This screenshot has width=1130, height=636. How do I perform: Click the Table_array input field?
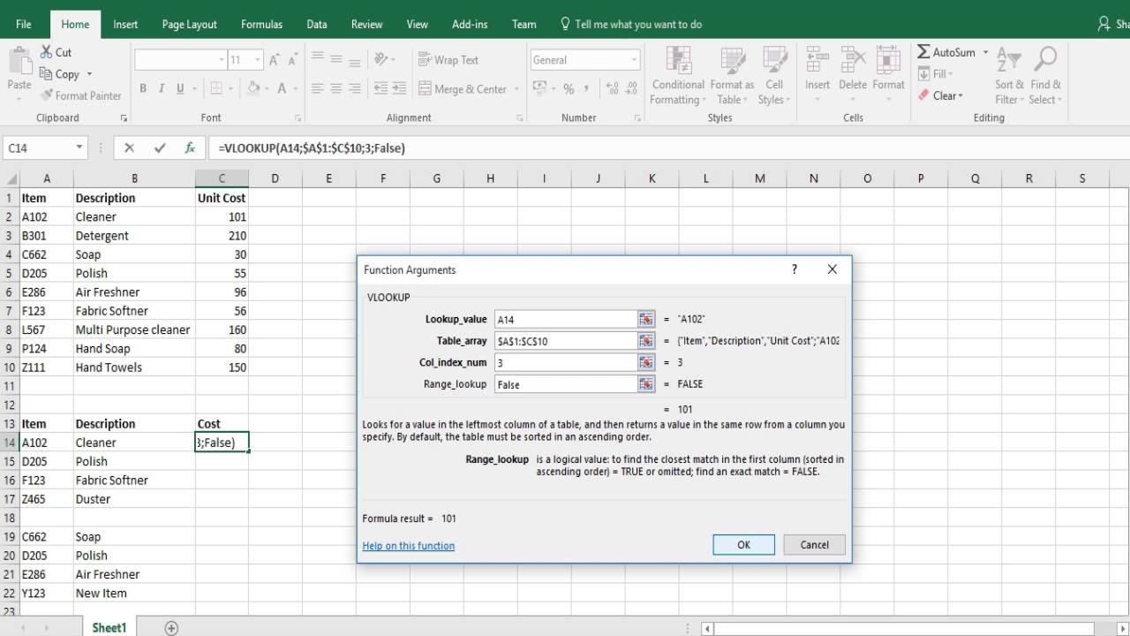[x=566, y=341]
